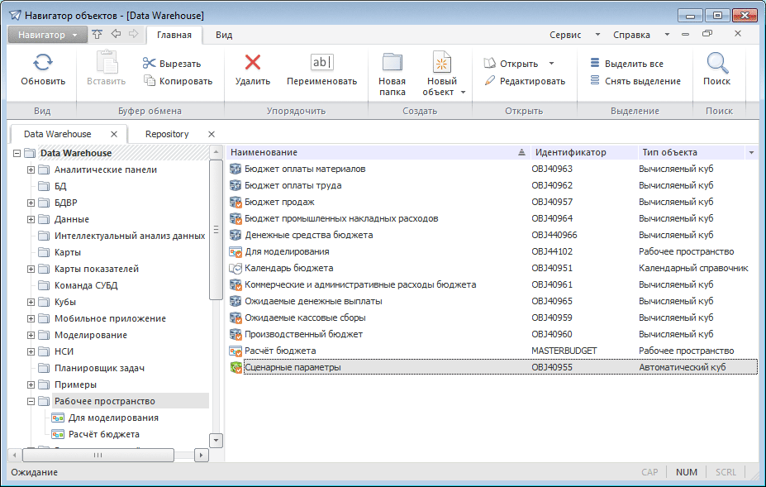Select the Расчёт бюджета list row
The width and height of the screenshot is (766, 487).
(493, 351)
